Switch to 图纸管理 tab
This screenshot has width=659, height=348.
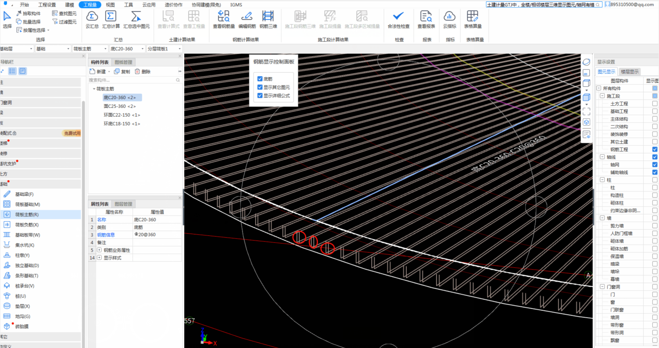tap(123, 62)
